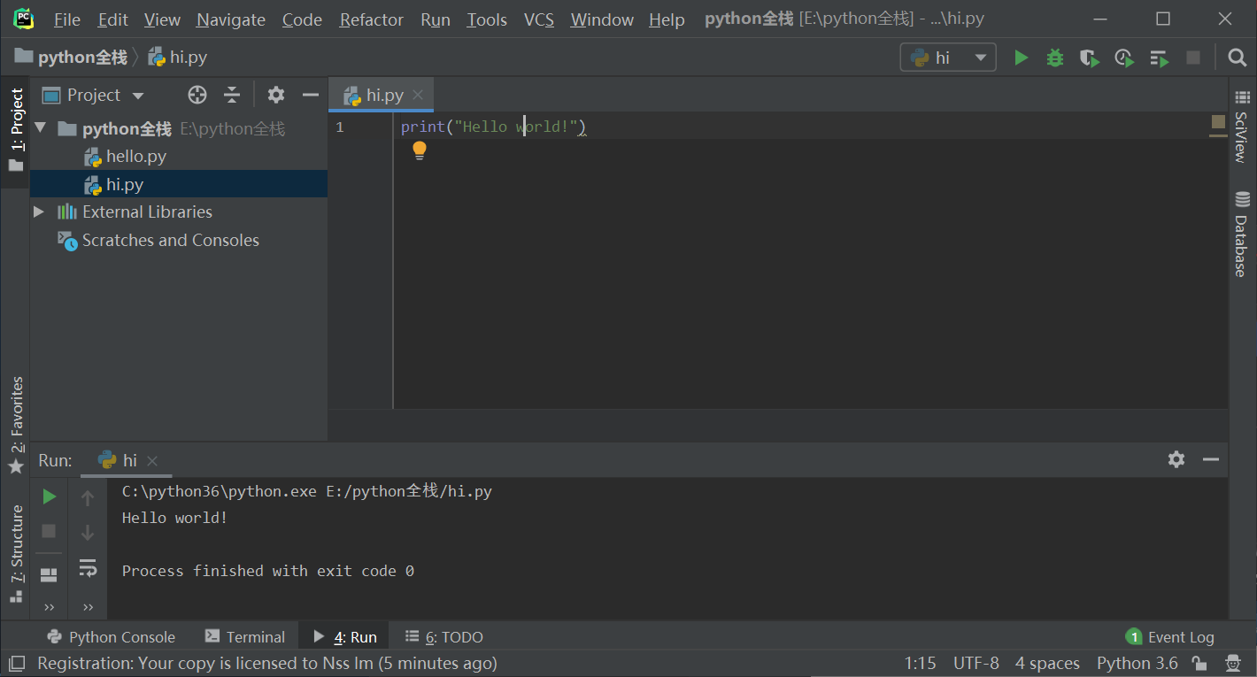This screenshot has height=677, width=1257.
Task: Expand more Run toolbar actions below layout icon
Action: click(x=50, y=607)
